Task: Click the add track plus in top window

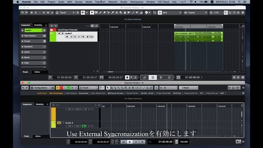Action: [x=52, y=26]
